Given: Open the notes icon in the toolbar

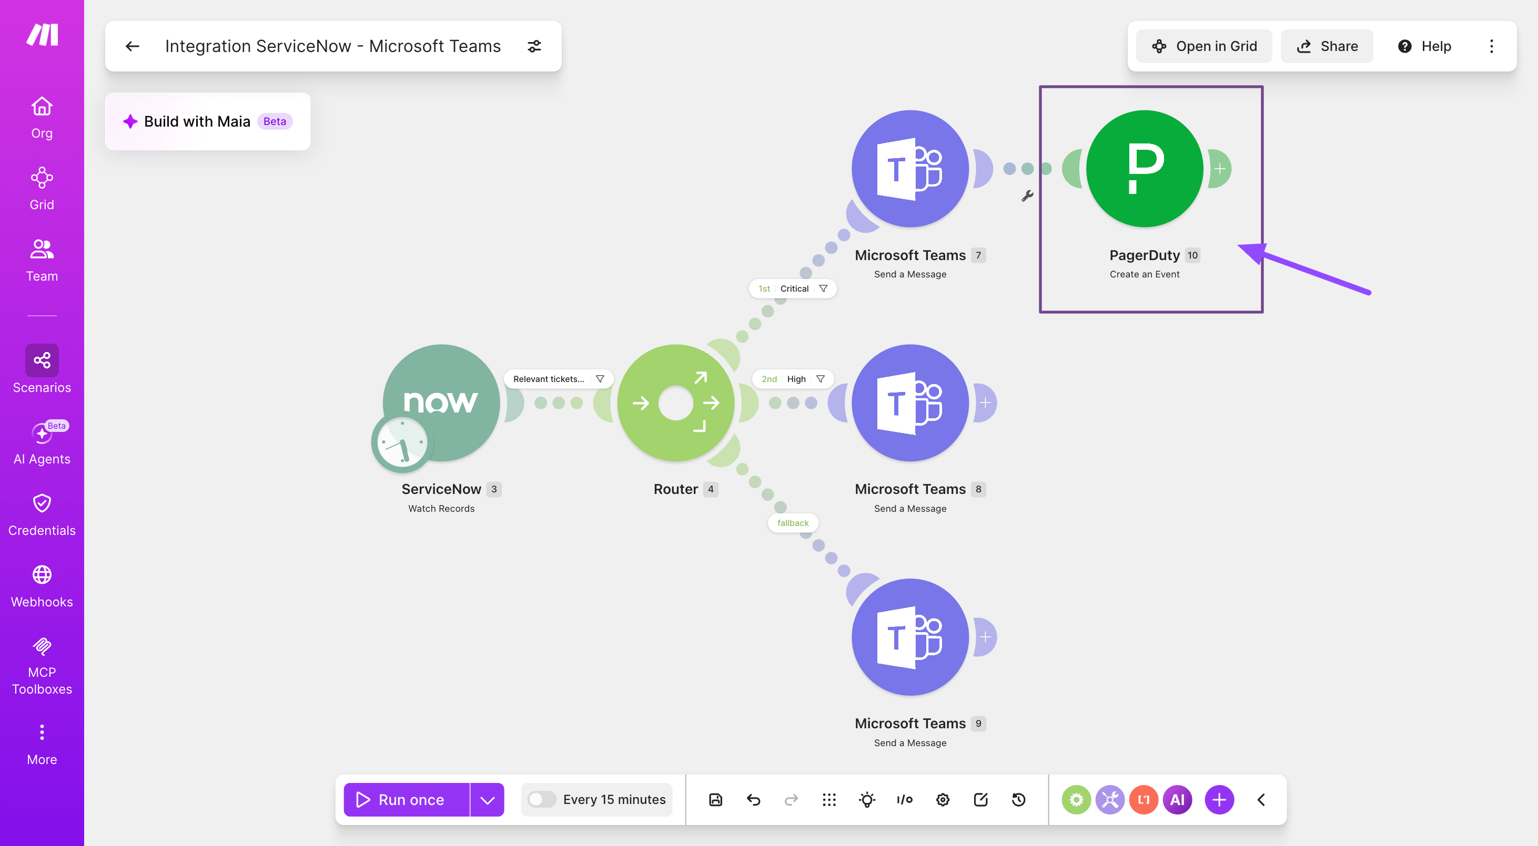Looking at the screenshot, I should click(981, 799).
